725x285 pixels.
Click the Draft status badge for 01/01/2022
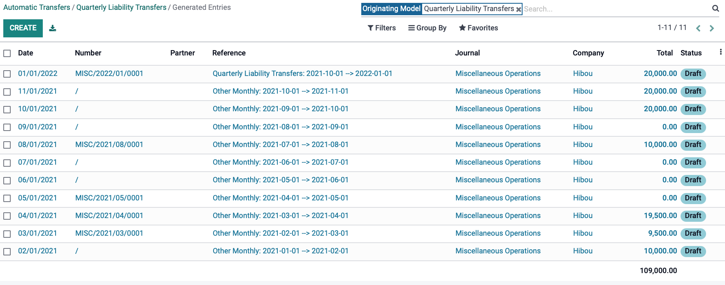coord(693,74)
